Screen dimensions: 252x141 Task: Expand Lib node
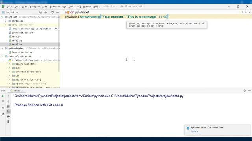9,76
